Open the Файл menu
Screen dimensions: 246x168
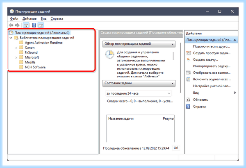pos(14,19)
